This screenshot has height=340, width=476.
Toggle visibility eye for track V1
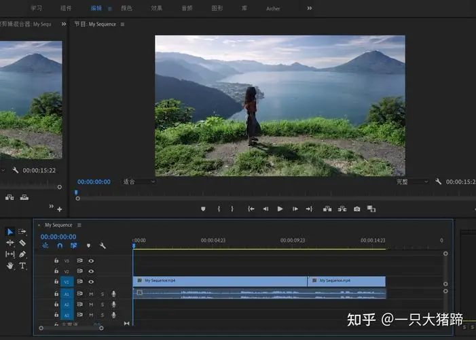(91, 282)
